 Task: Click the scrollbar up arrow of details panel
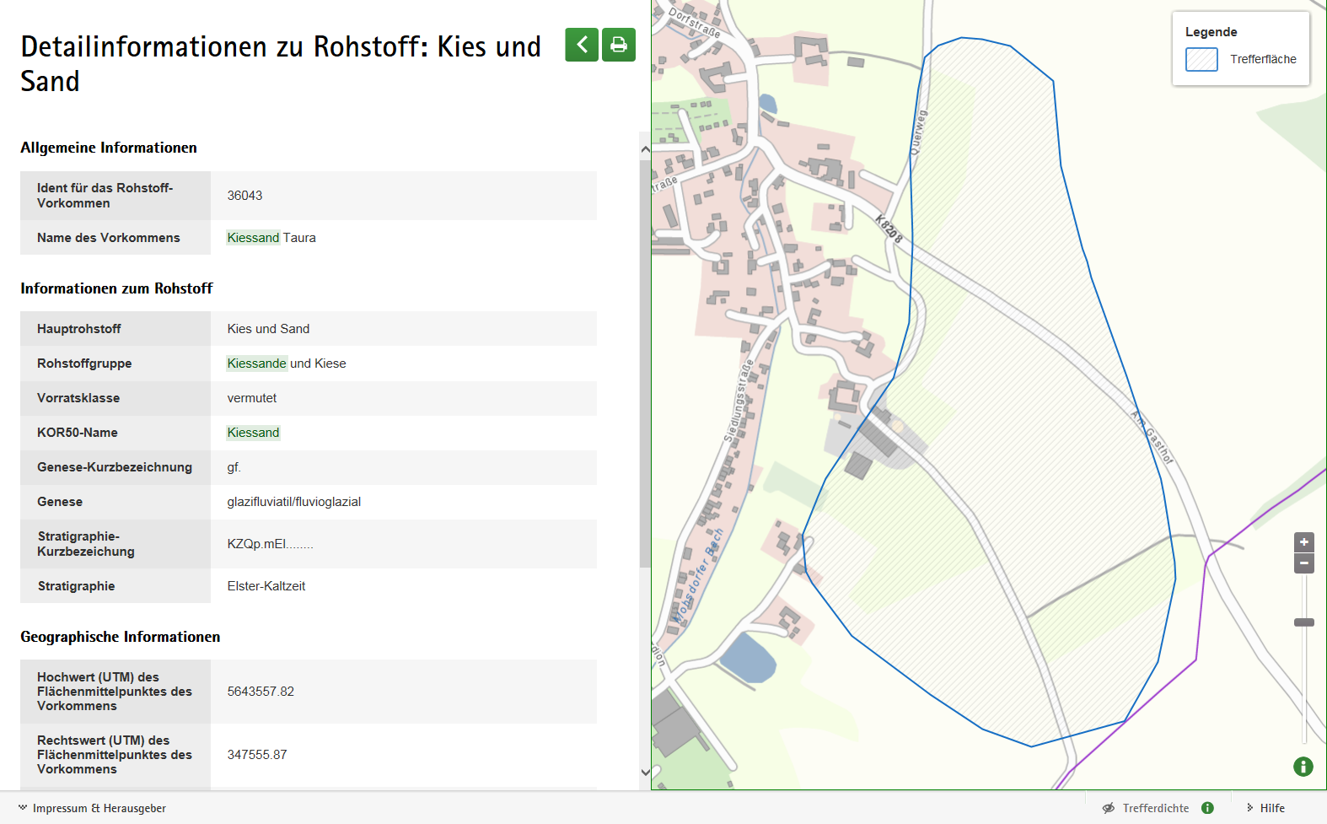click(645, 149)
